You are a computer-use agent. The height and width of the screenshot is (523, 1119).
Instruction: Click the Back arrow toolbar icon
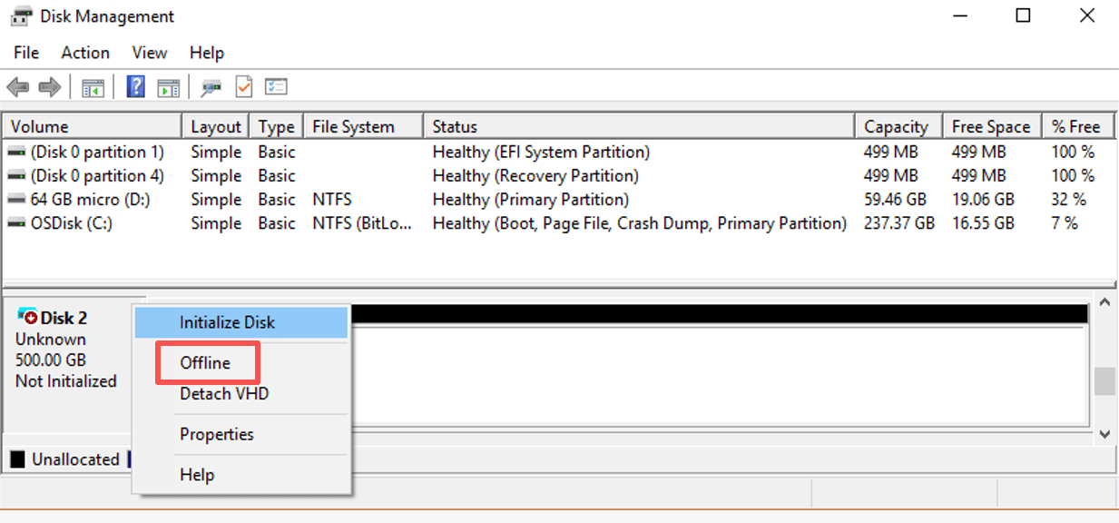point(17,87)
